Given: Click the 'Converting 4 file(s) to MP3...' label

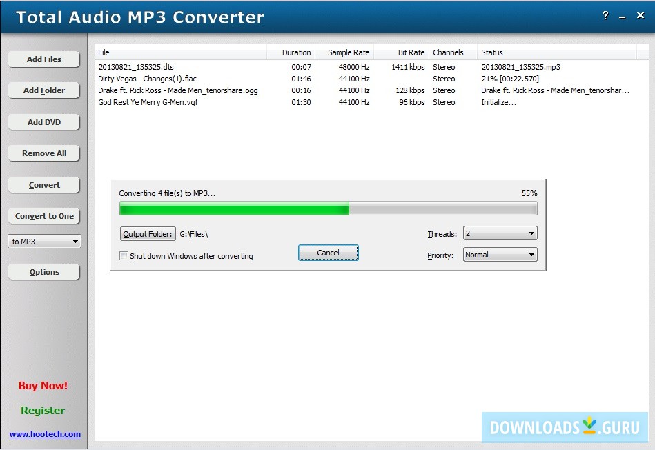Looking at the screenshot, I should tap(167, 193).
